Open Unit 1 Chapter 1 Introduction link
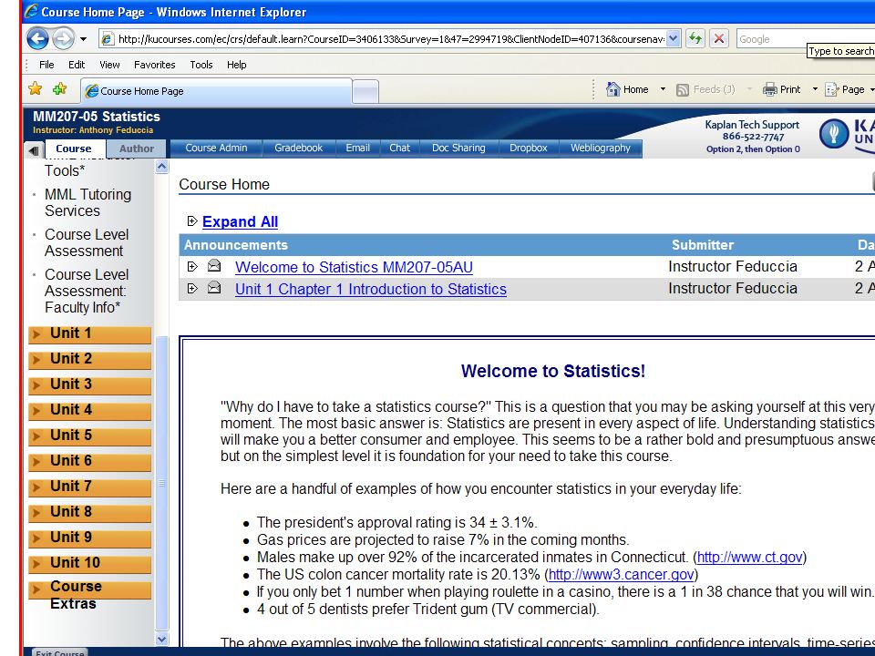Viewport: 875px width, 656px height. click(x=371, y=289)
